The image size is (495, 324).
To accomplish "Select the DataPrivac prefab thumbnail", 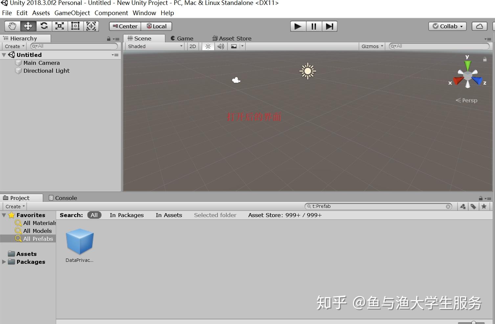I will (79, 241).
